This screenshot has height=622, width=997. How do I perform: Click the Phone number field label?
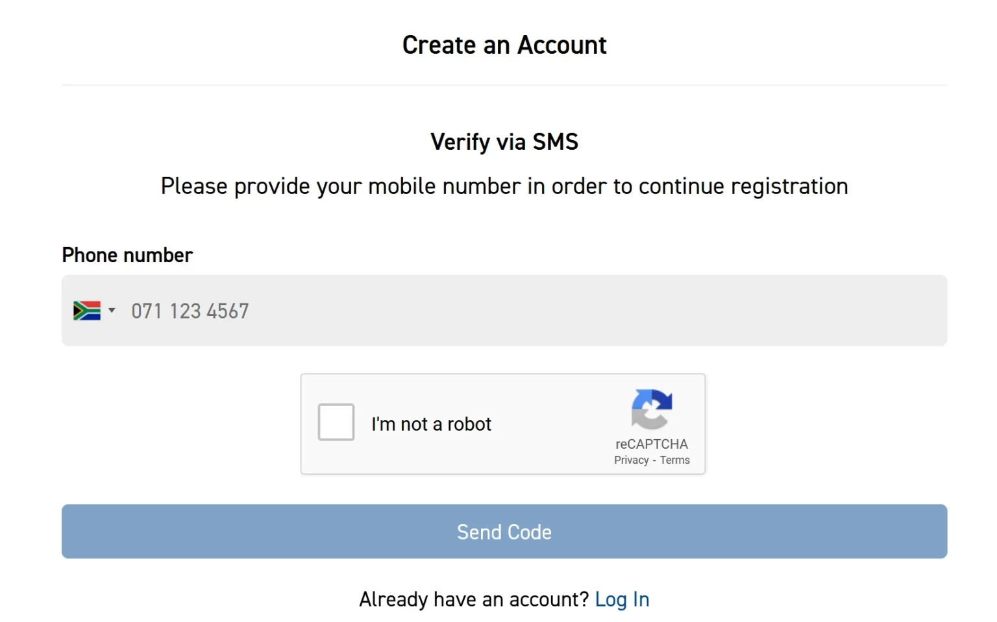tap(127, 255)
